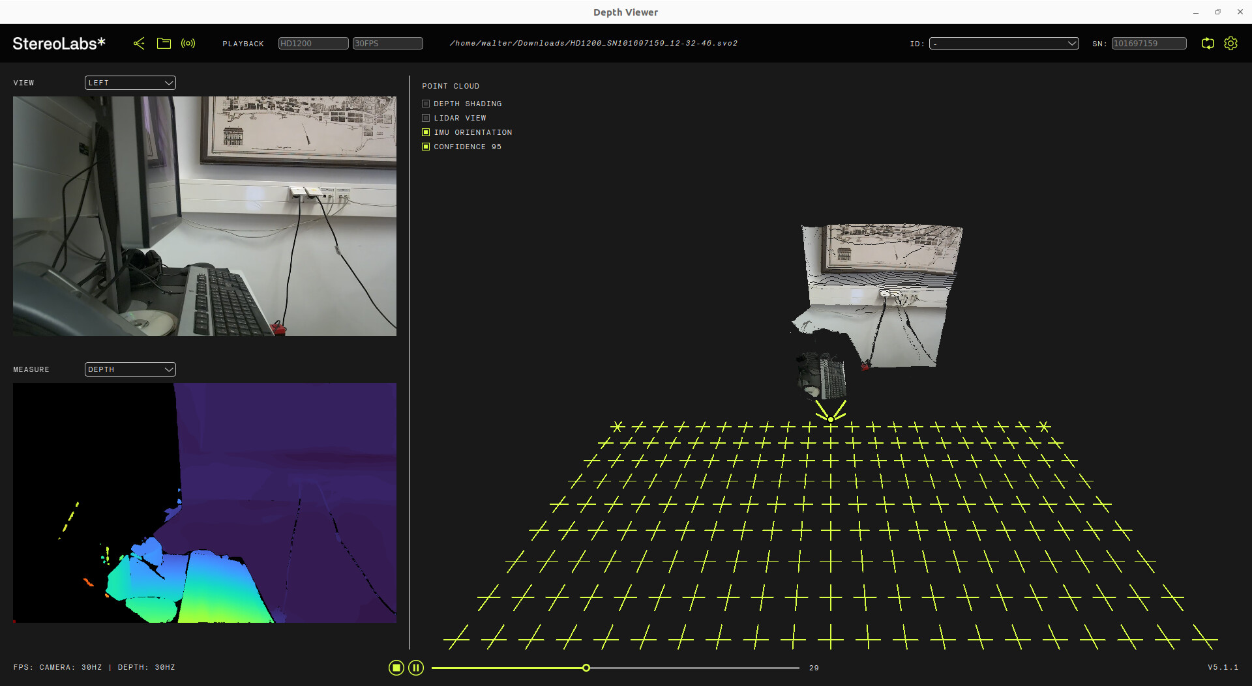Click the serial number field 101697159
This screenshot has height=686, width=1252.
pyautogui.click(x=1148, y=44)
